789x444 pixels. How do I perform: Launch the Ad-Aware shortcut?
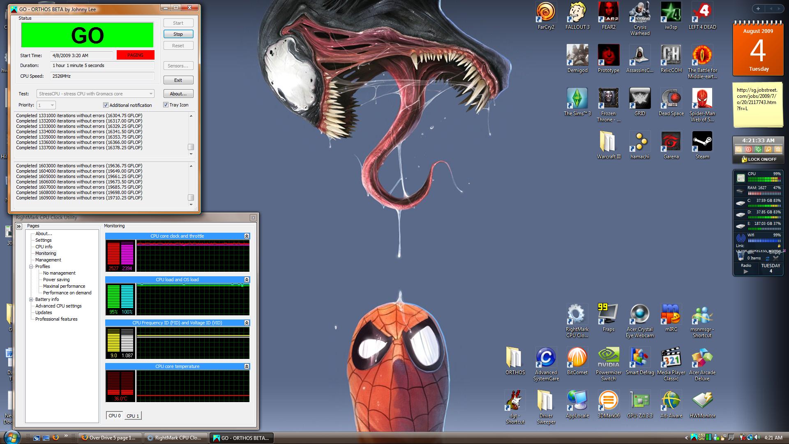click(671, 404)
